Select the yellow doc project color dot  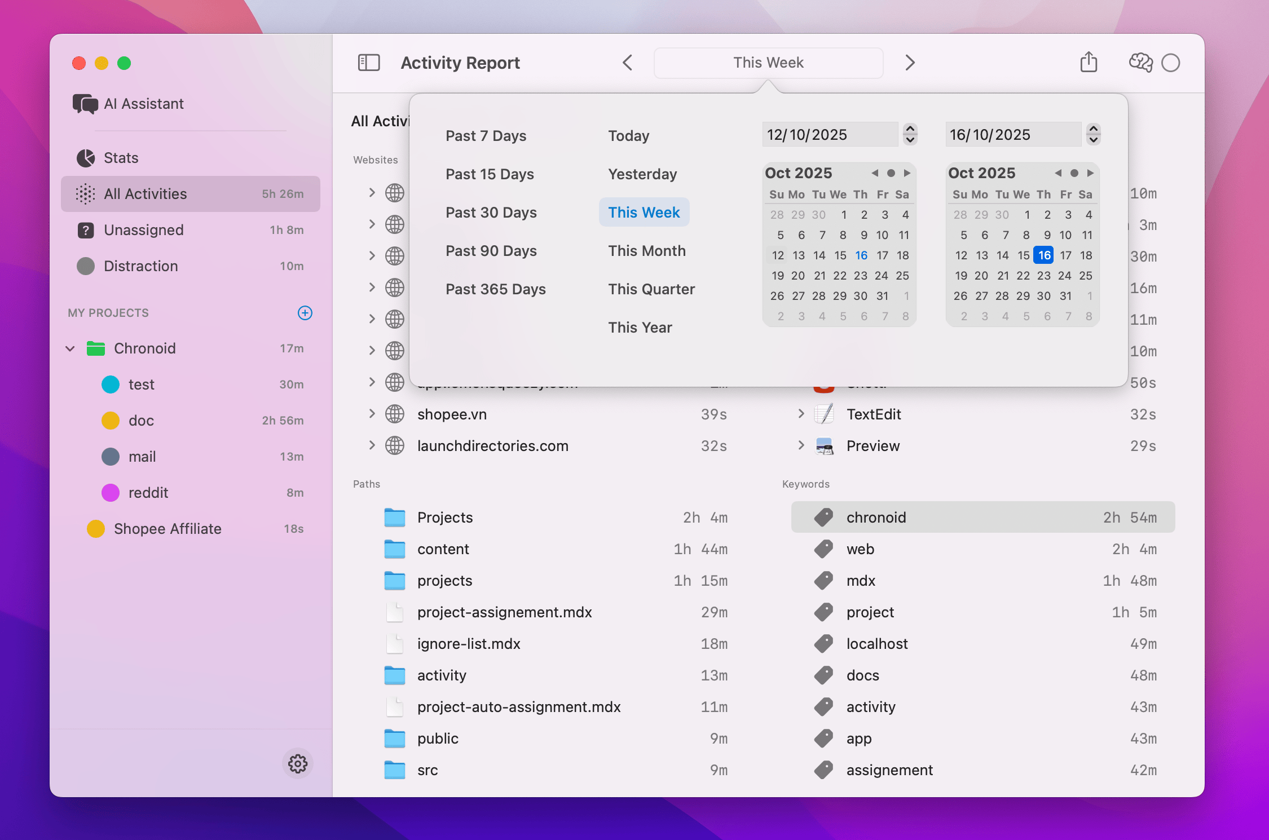tap(111, 421)
